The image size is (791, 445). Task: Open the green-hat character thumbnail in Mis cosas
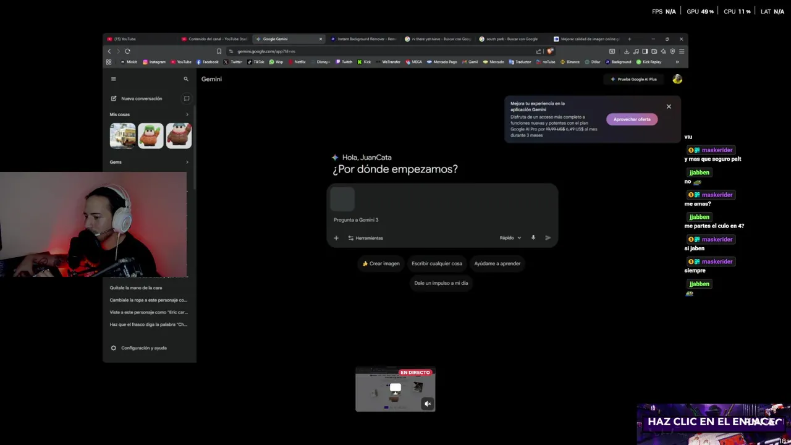[151, 136]
